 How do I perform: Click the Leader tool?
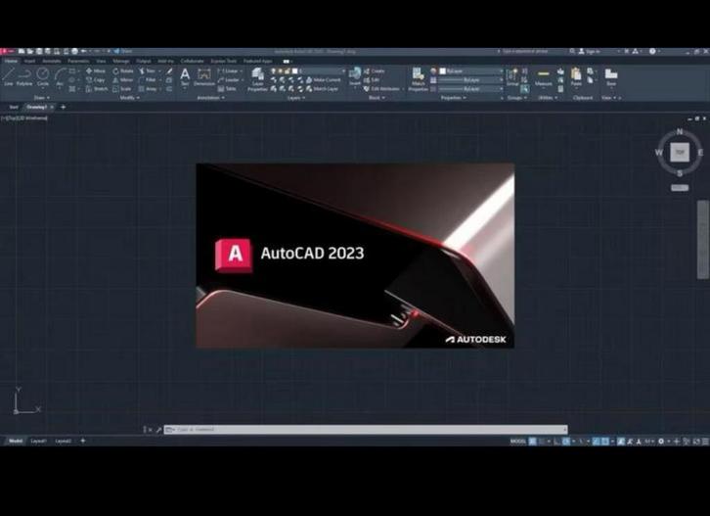pyautogui.click(x=228, y=80)
